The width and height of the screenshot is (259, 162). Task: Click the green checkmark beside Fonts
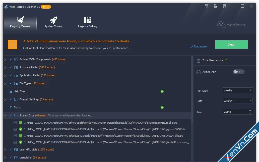[162, 107]
